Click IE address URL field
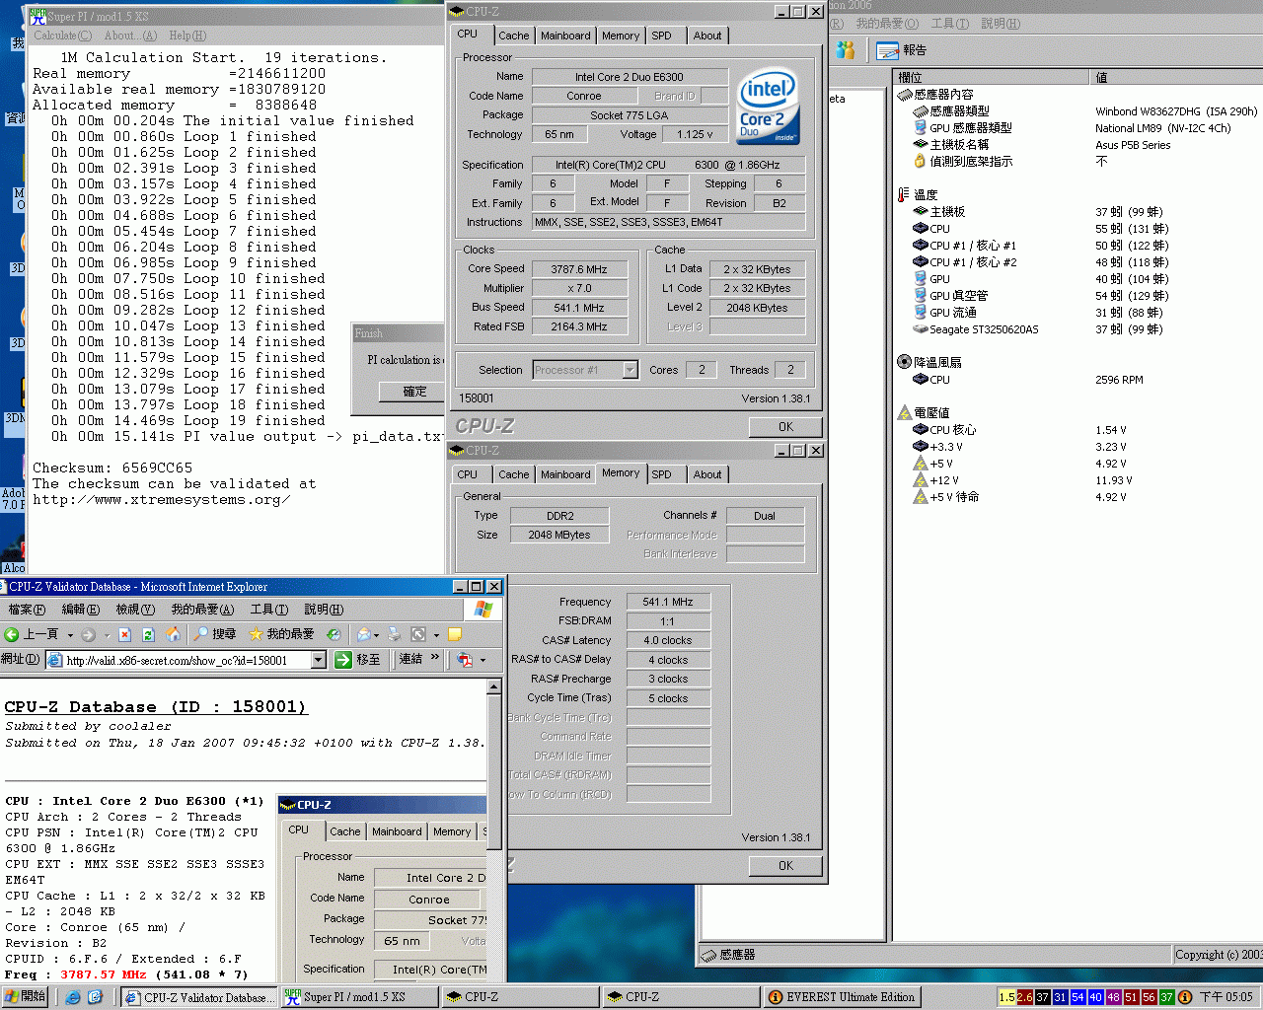 tap(187, 660)
